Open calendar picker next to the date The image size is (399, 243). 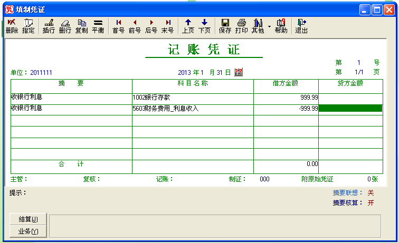pyautogui.click(x=238, y=72)
